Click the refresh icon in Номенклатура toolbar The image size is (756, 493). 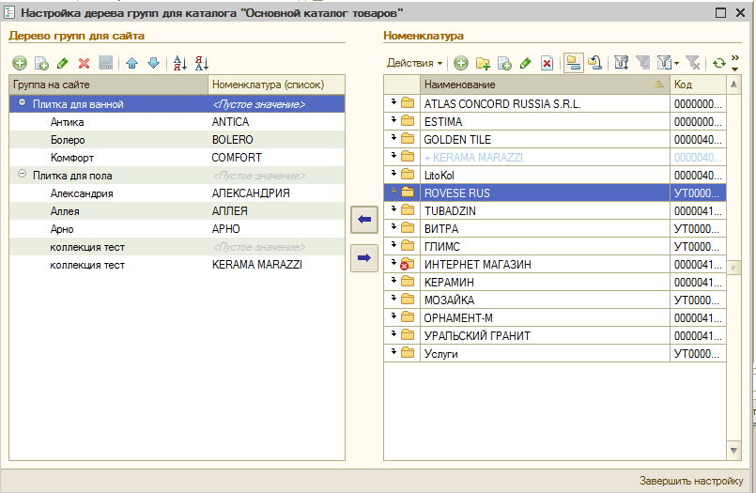pyautogui.click(x=718, y=63)
